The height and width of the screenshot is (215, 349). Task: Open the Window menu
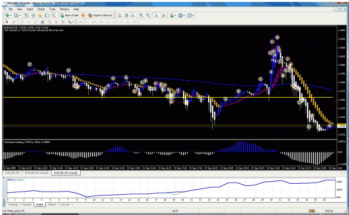coord(64,9)
